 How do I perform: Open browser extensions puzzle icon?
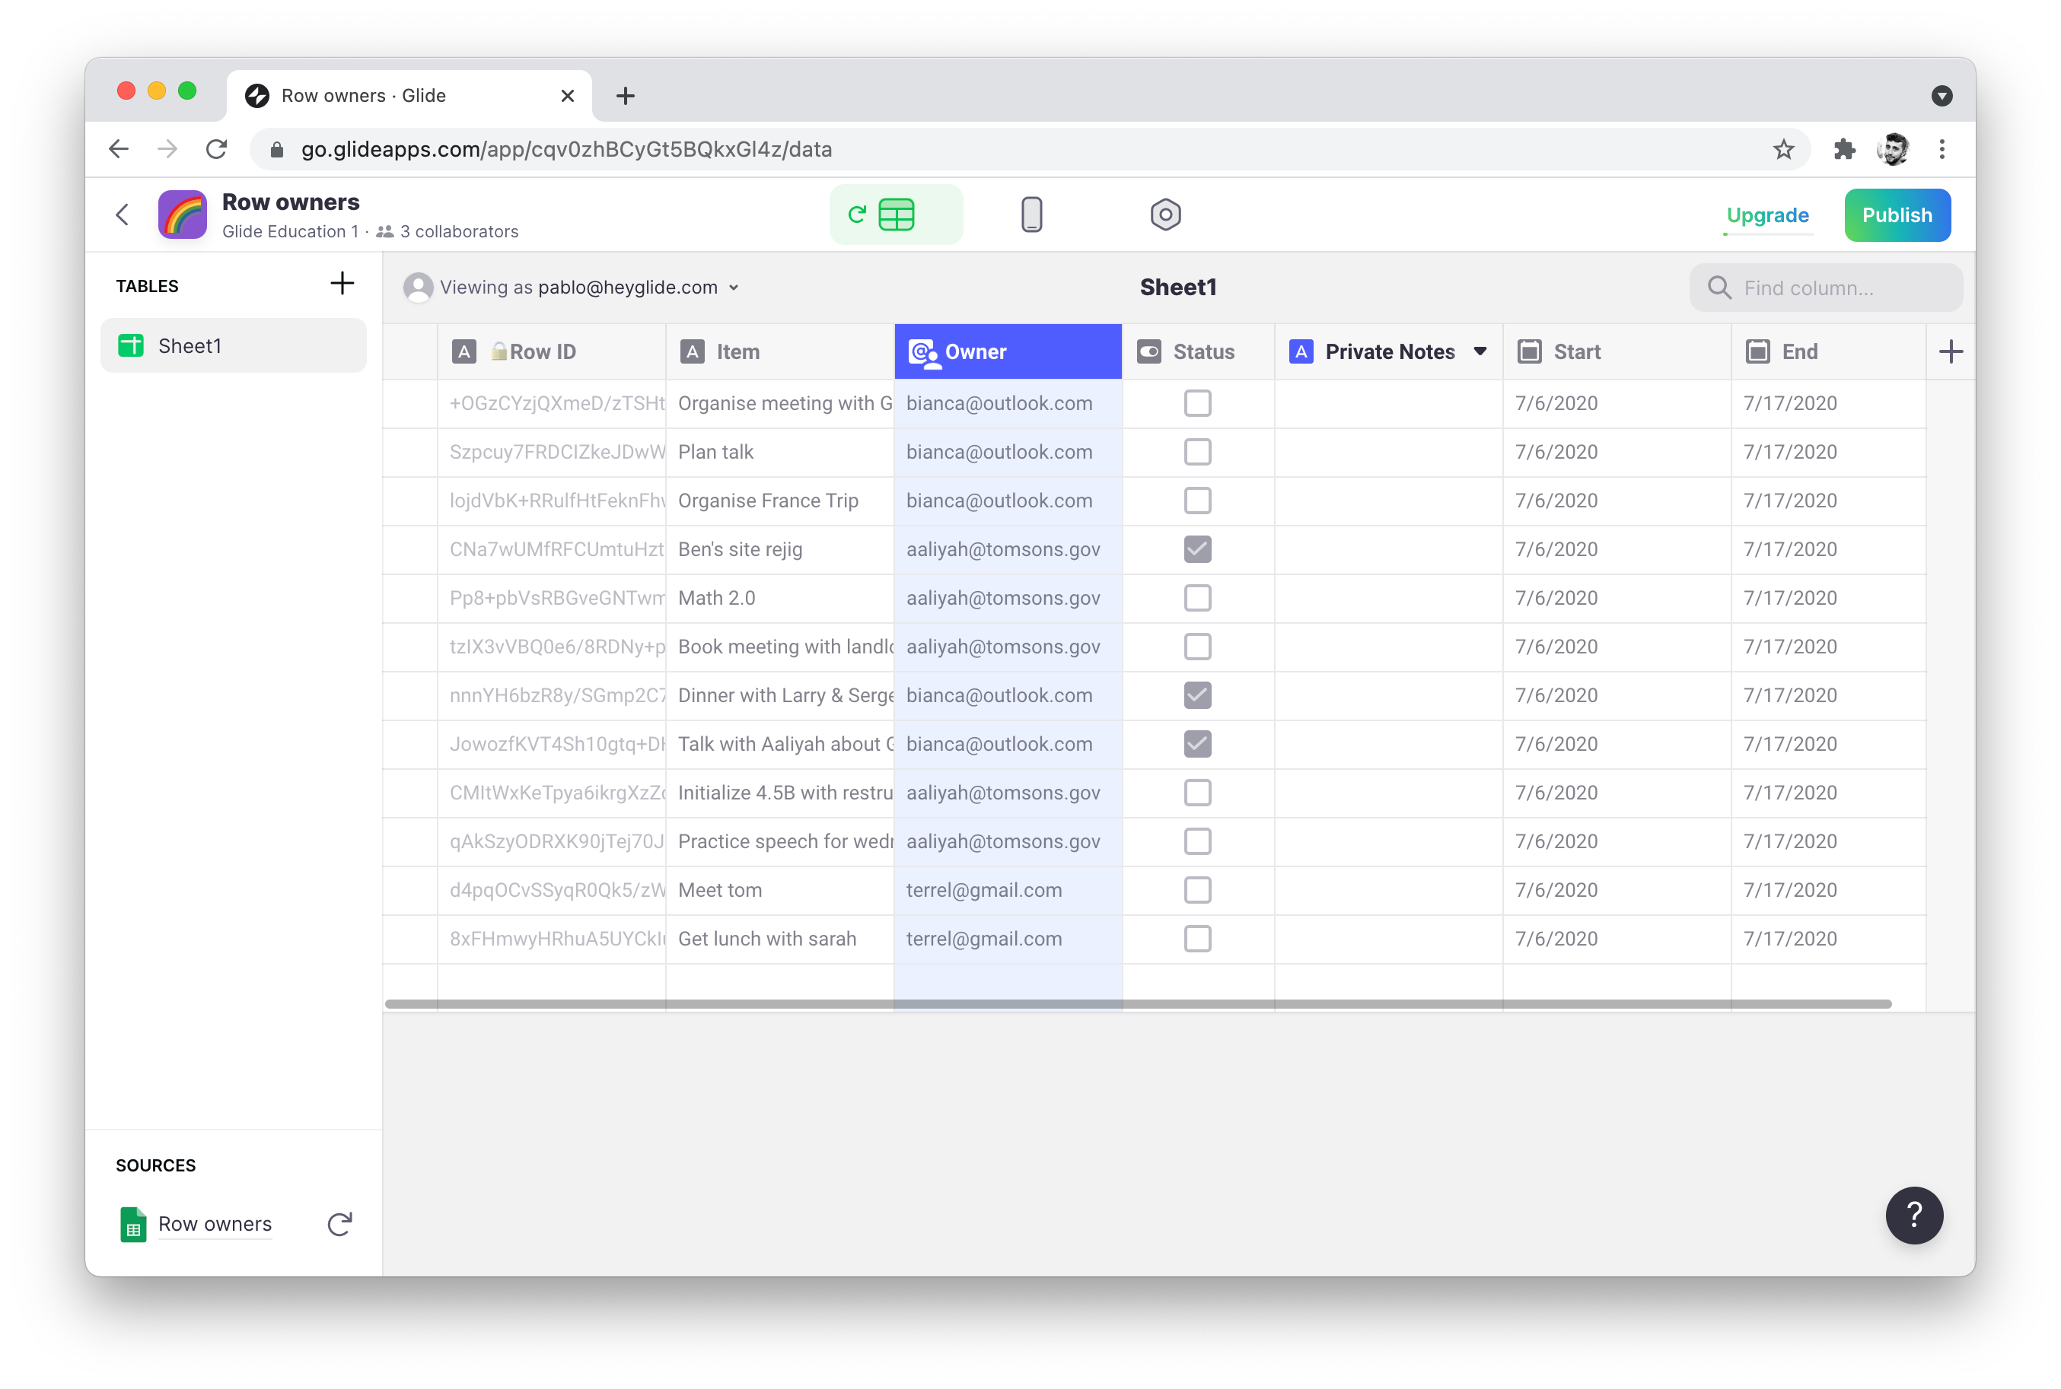[x=1844, y=149]
